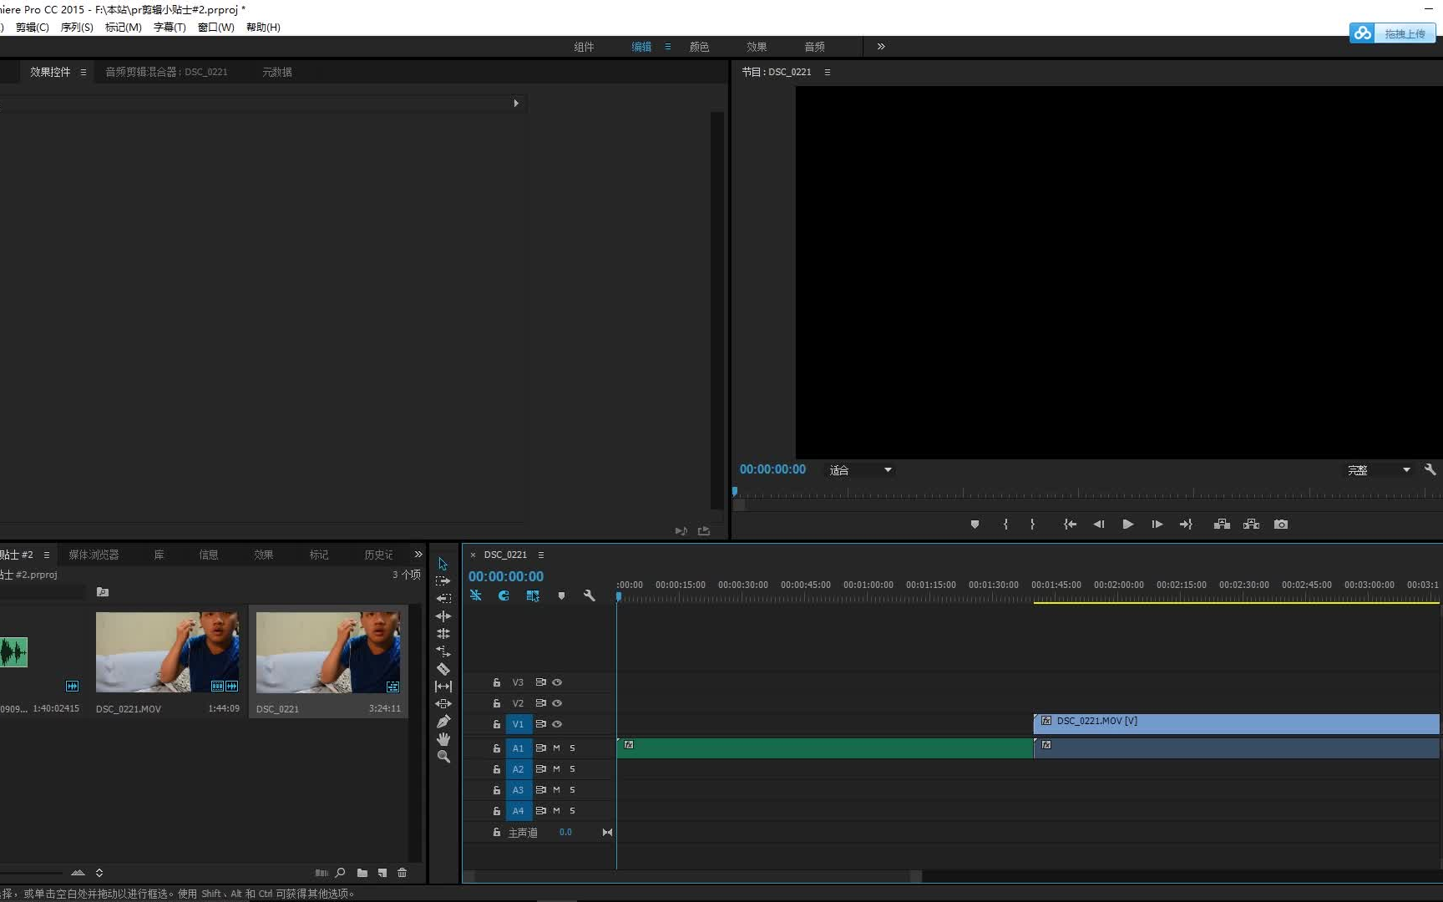Expand project panel tabs overflow
The image size is (1443, 902).
pyautogui.click(x=418, y=555)
